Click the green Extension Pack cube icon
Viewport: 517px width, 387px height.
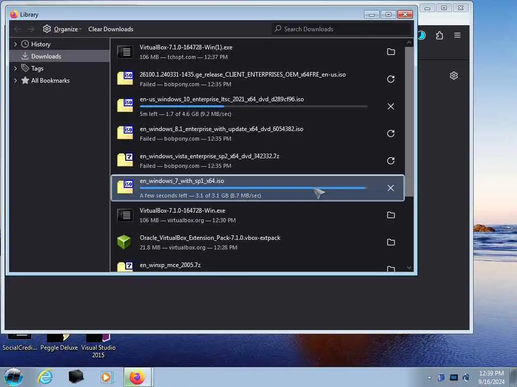tap(124, 242)
